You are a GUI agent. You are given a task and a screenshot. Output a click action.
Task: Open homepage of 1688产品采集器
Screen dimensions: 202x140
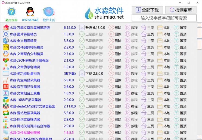(x=148, y=100)
